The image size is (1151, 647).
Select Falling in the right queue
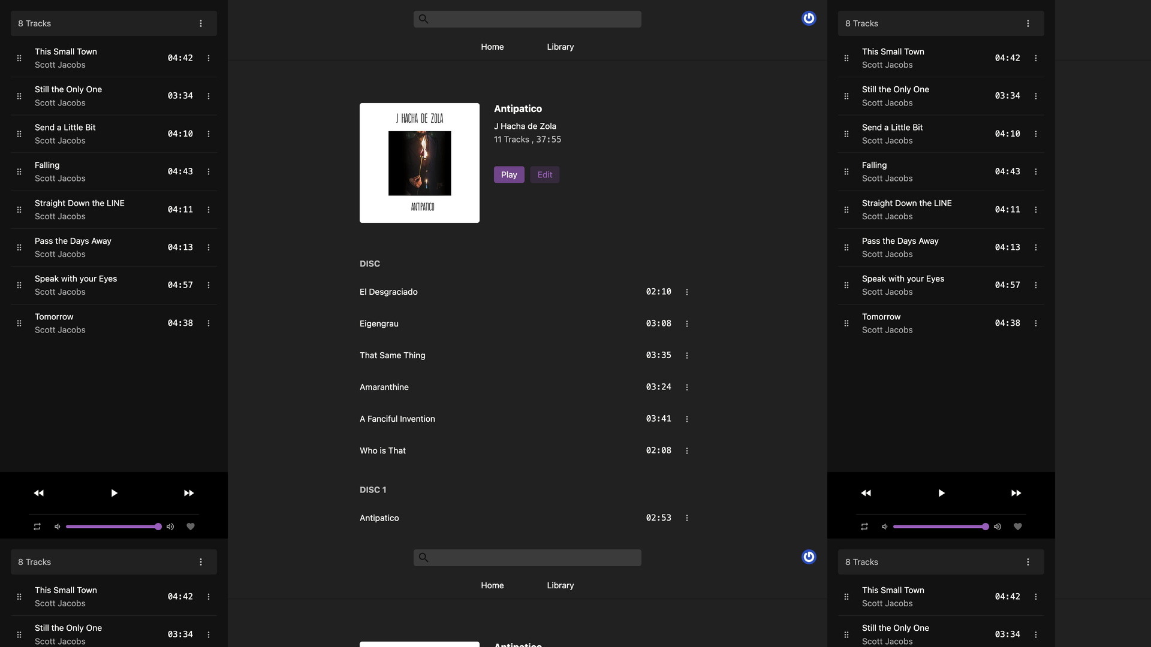(x=874, y=165)
